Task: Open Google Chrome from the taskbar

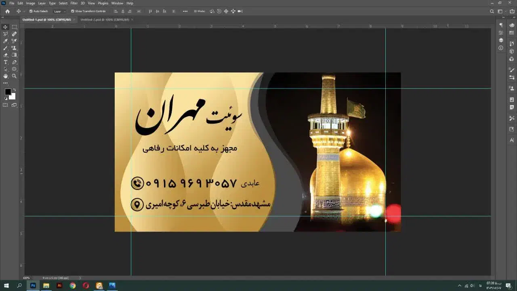Action: coord(73,286)
